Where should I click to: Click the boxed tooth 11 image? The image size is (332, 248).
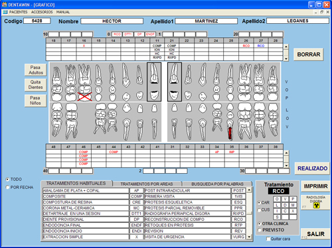(154, 82)
